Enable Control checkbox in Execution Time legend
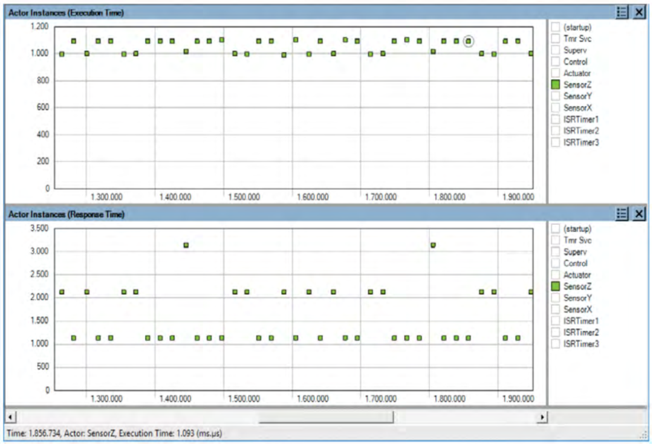This screenshot has width=653, height=445. coord(556,62)
